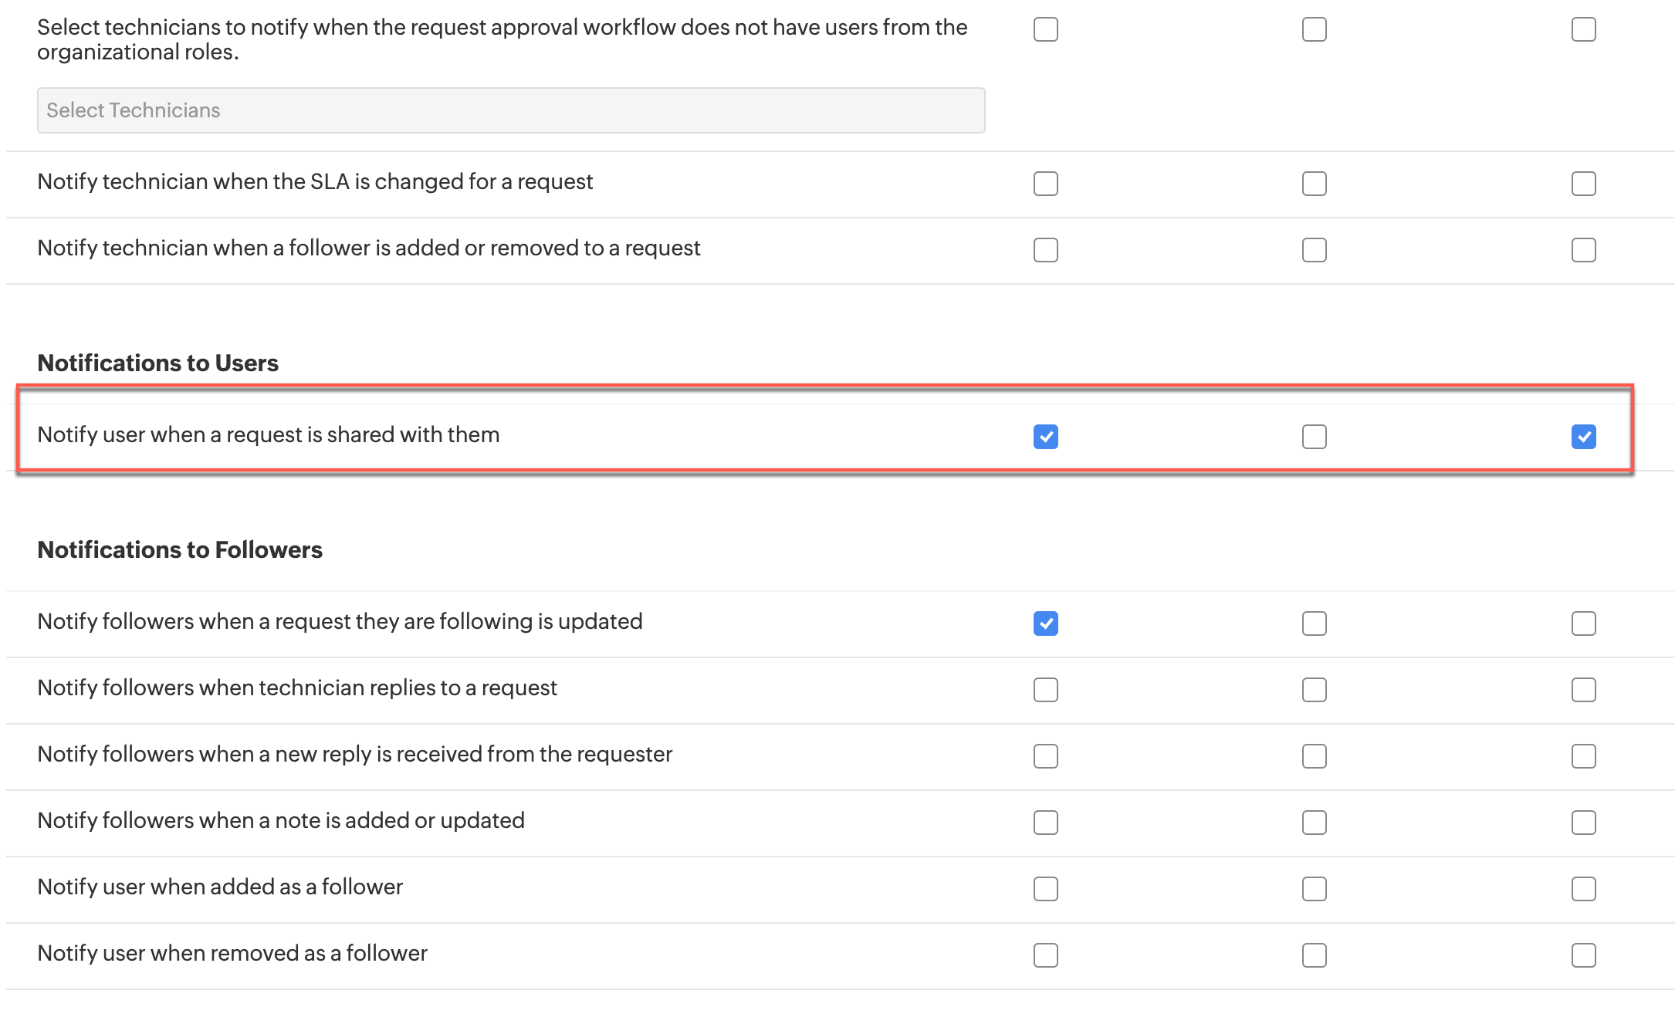Image resolution: width=1675 pixels, height=1034 pixels.
Task: Enable last checkbox for SLA changed row
Action: [x=1583, y=184]
